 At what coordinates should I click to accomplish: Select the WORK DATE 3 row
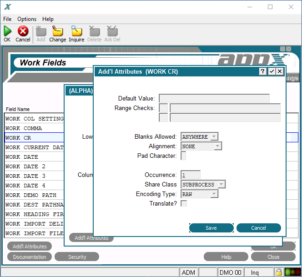click(x=34, y=176)
